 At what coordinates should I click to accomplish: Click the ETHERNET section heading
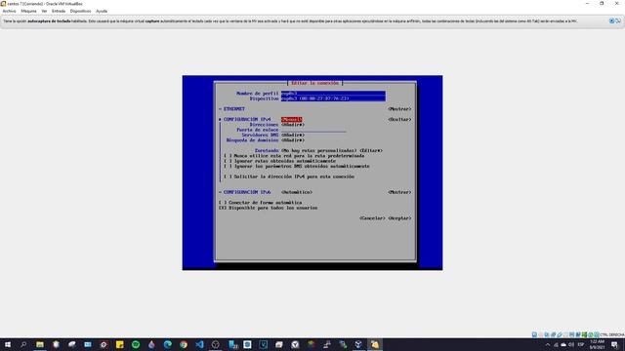tap(234, 108)
